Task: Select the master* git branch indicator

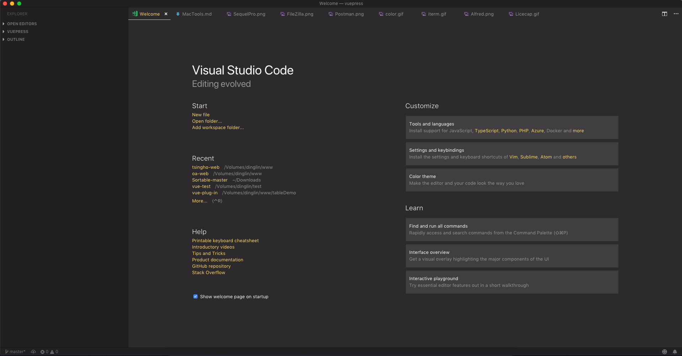Action: (x=16, y=351)
